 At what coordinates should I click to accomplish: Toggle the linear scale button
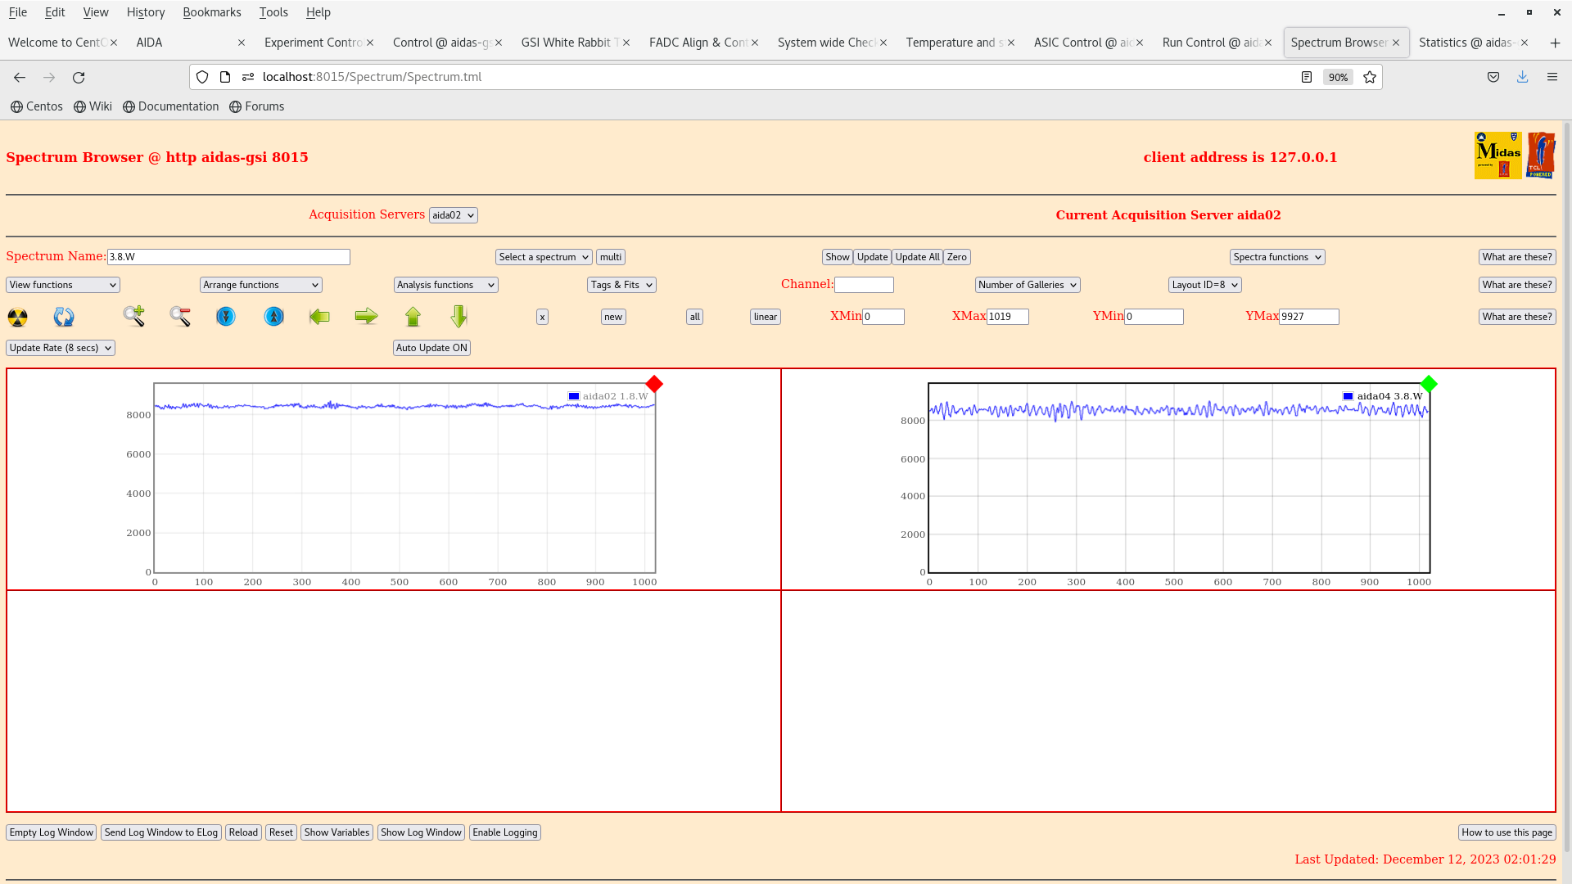(x=764, y=317)
